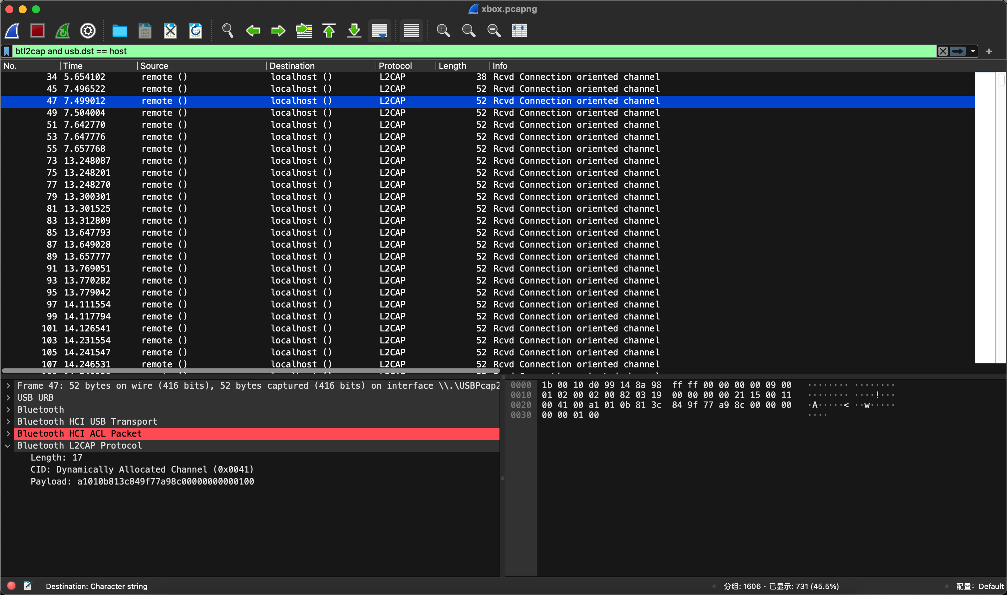This screenshot has height=595, width=1007.
Task: Open expert information red circle icon
Action: (x=12, y=586)
